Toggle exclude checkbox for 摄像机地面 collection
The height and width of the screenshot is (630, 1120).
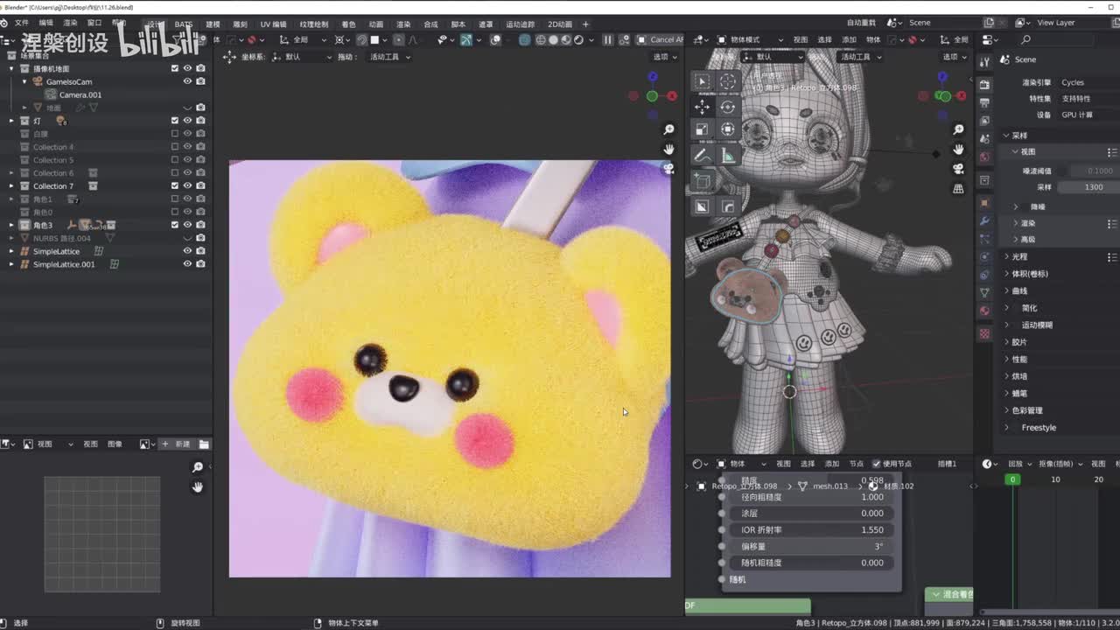[x=174, y=68]
